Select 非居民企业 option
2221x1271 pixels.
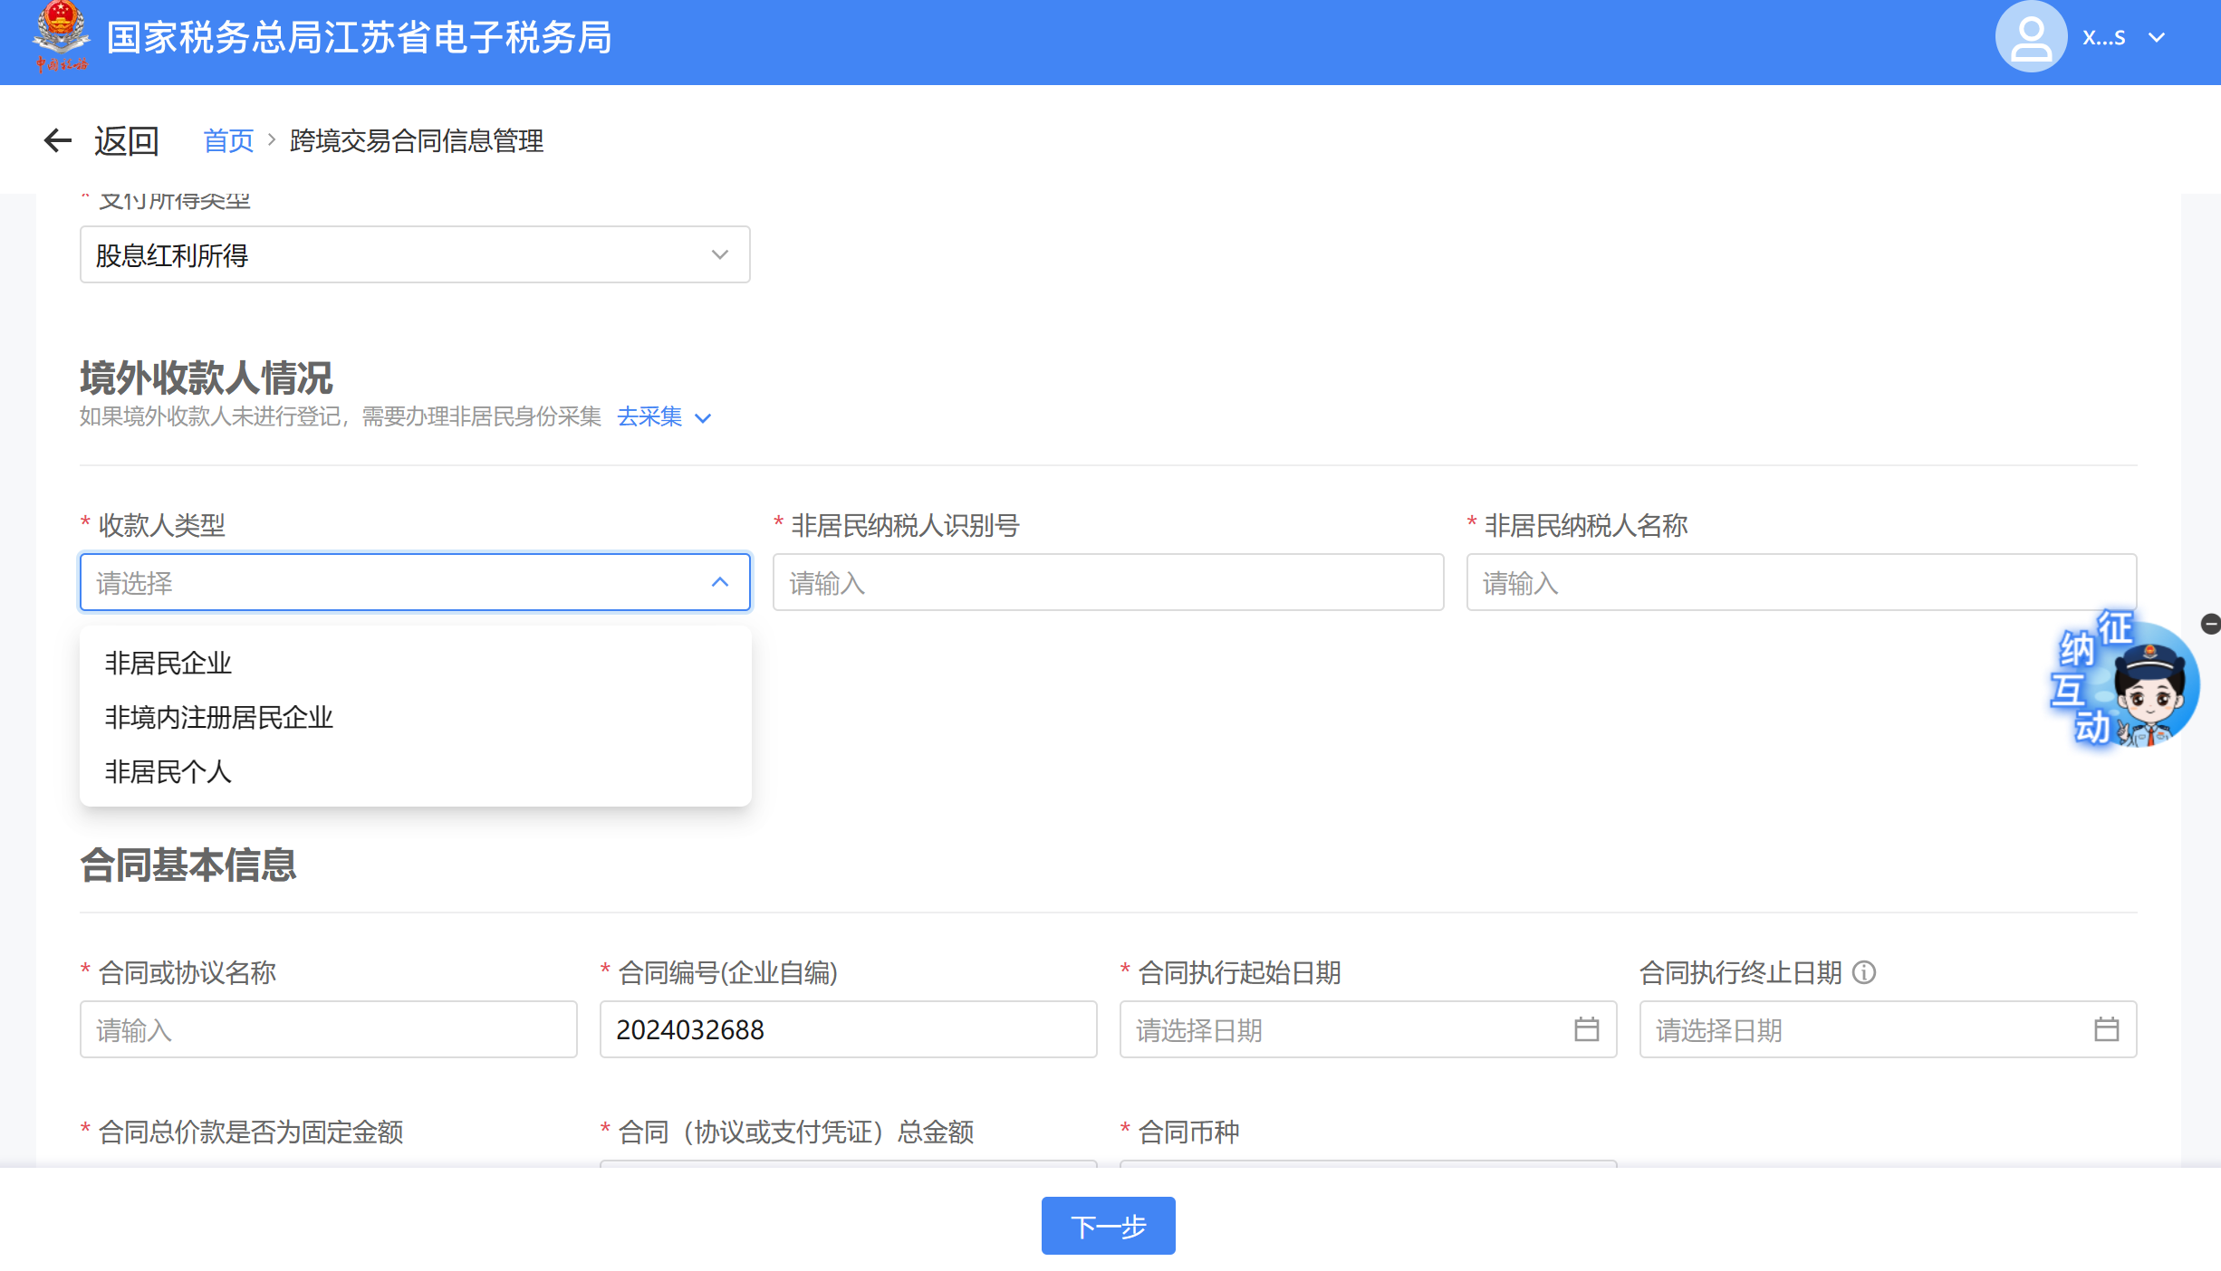[168, 664]
